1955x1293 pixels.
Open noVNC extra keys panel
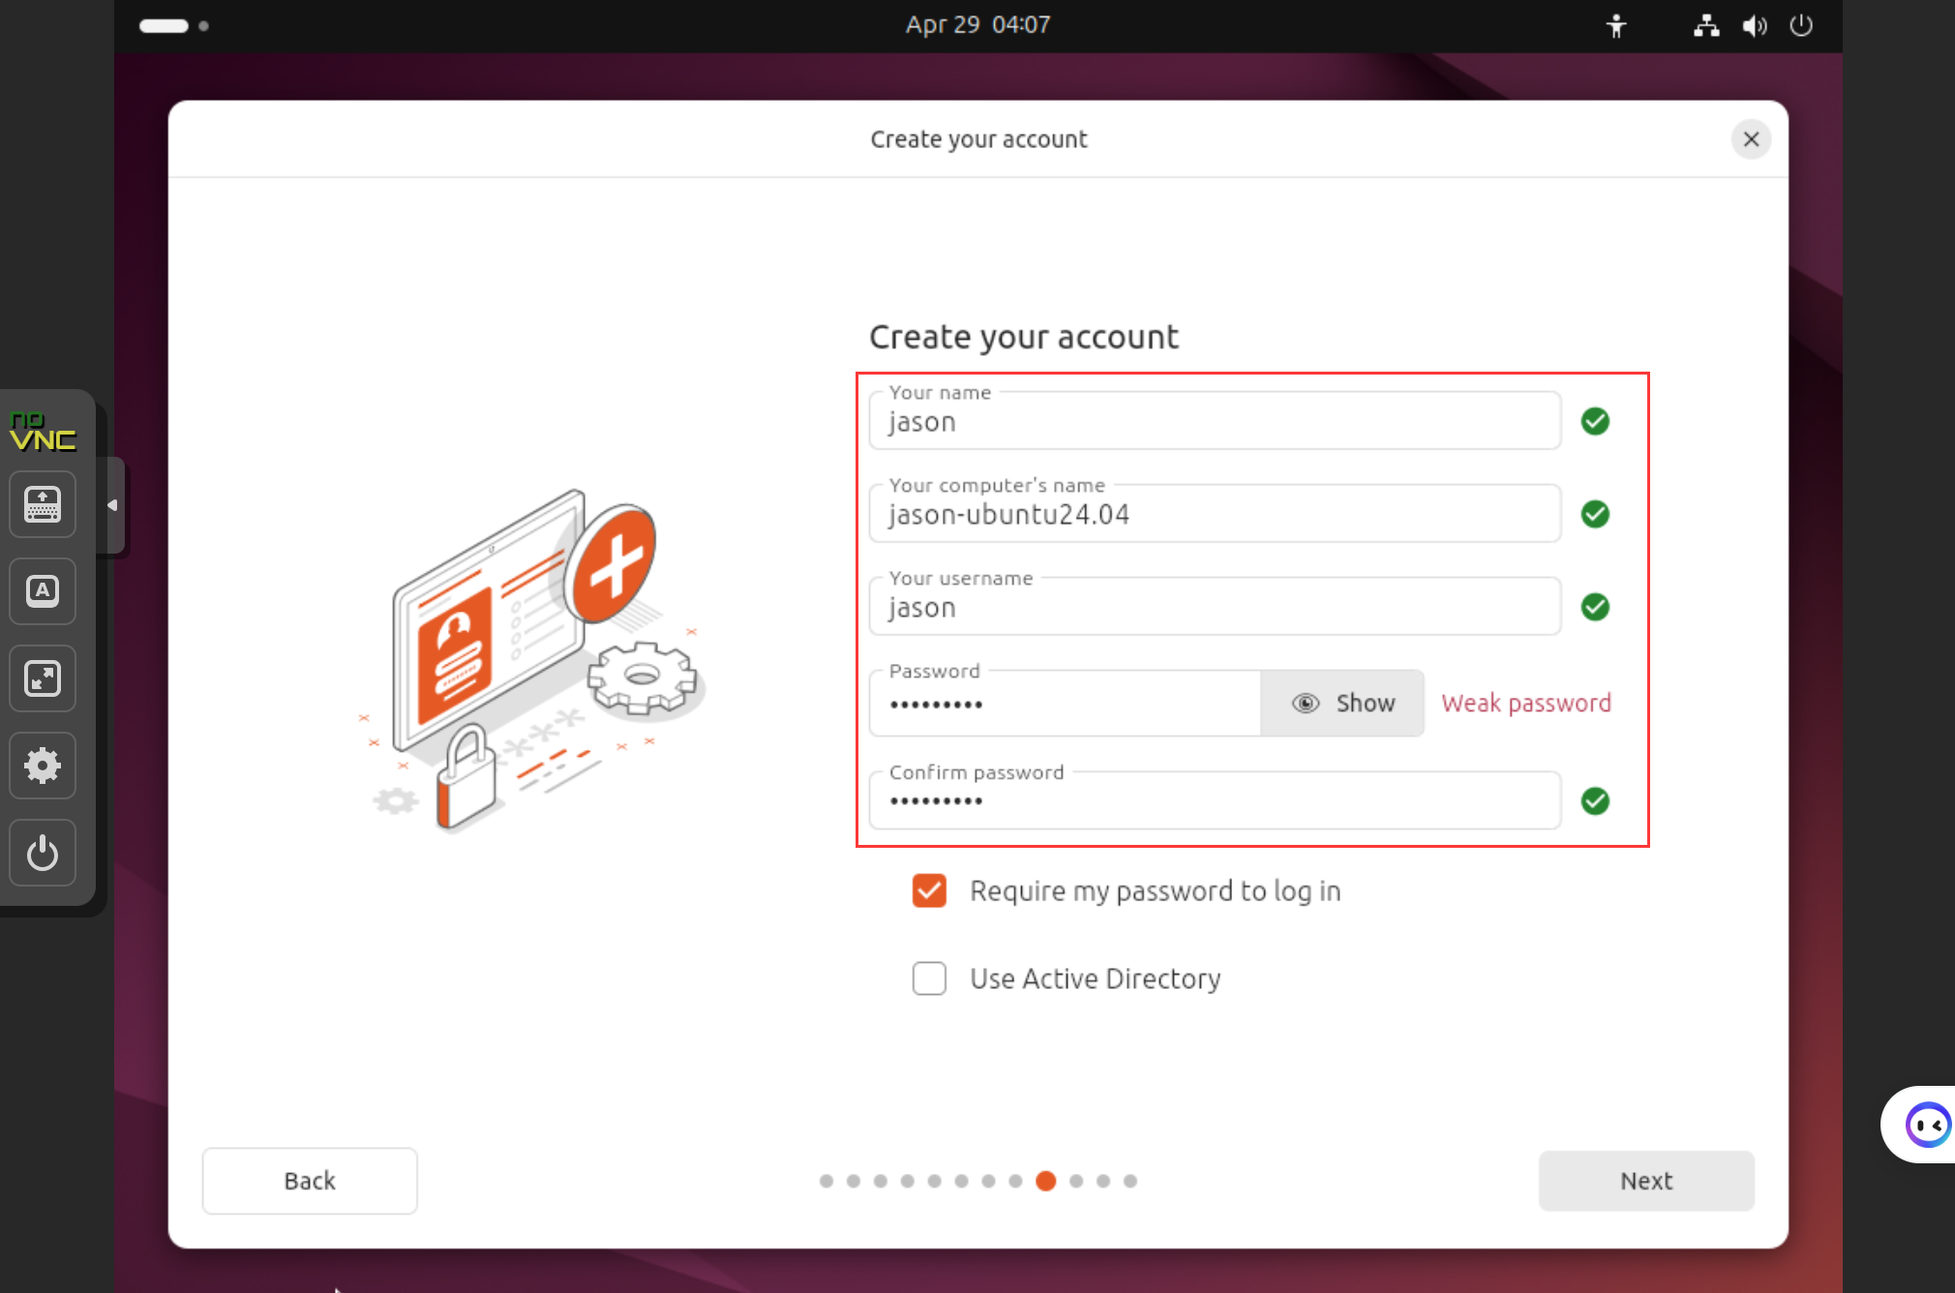tap(43, 504)
